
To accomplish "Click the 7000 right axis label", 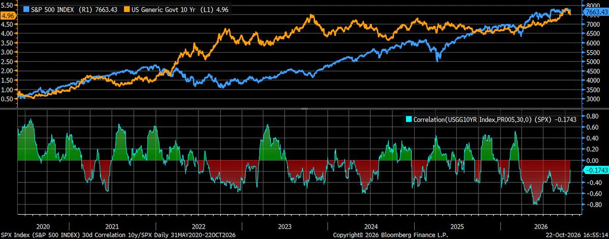I will (593, 24).
